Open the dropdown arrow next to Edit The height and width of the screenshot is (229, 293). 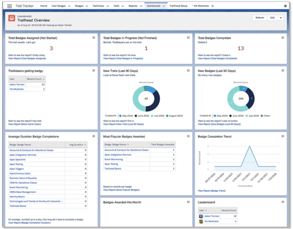click(x=281, y=18)
